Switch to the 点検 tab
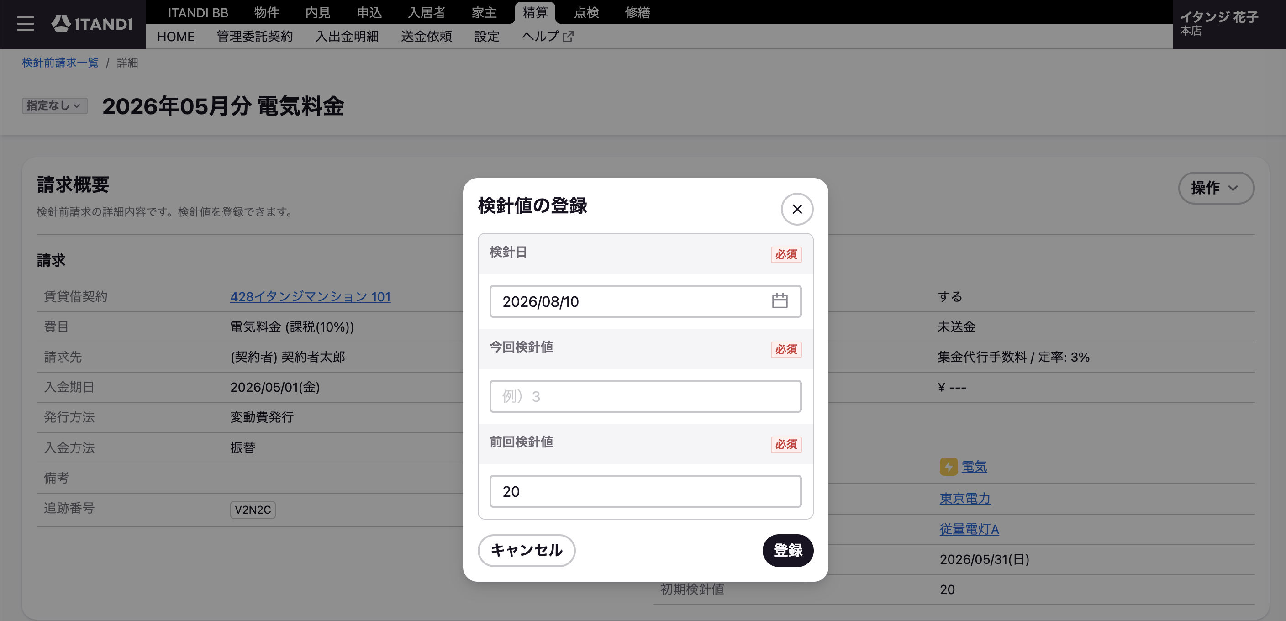 (586, 12)
